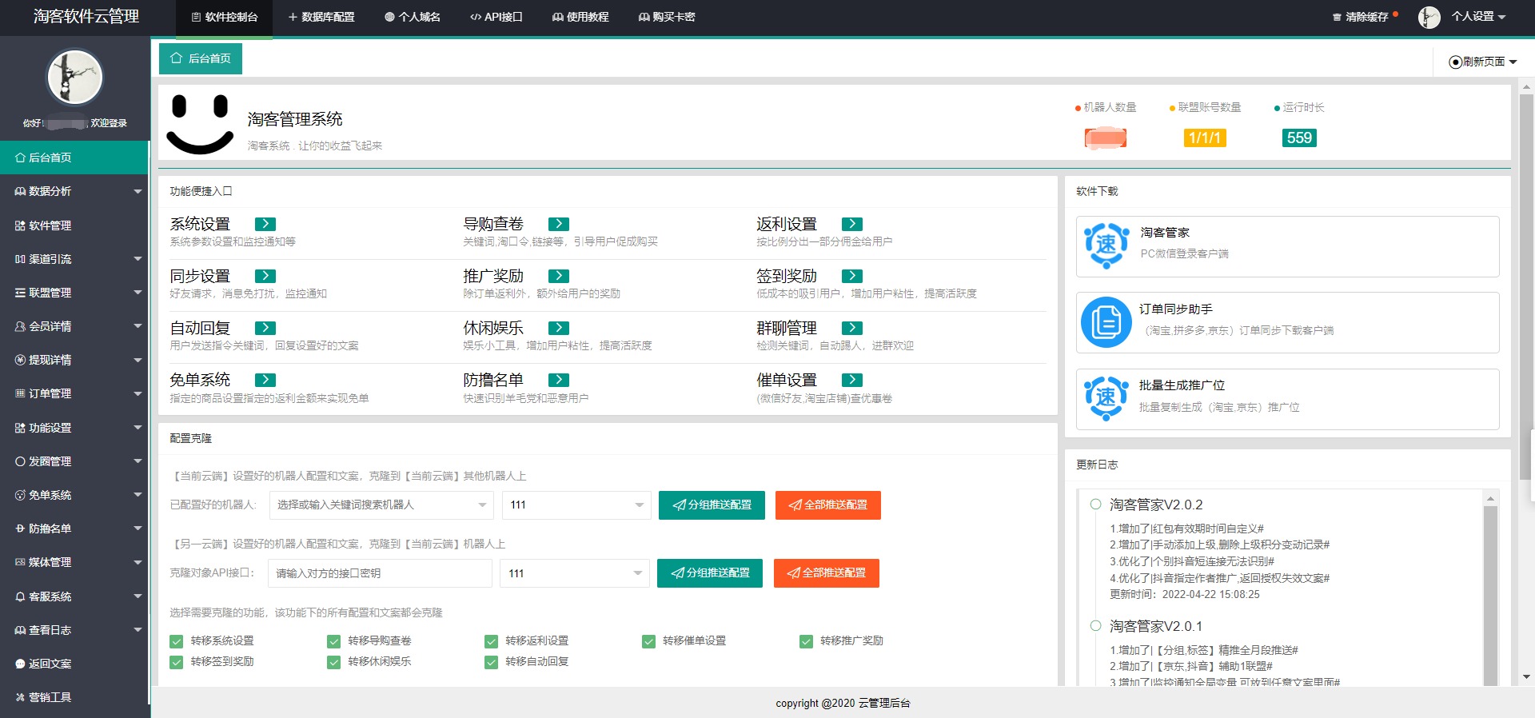1535x718 pixels.
Task: Click the 克隆对象API接口 key input field
Action: [380, 573]
